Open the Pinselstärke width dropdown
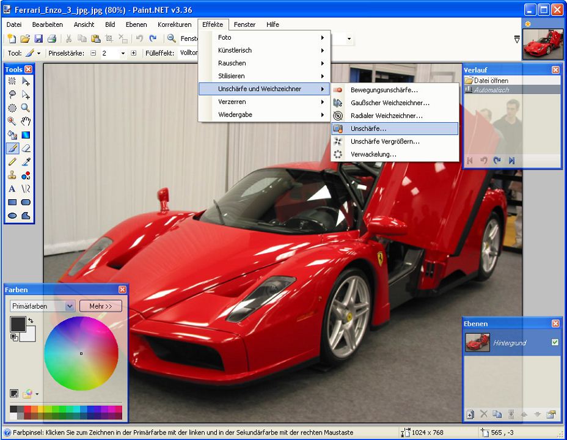The height and width of the screenshot is (440, 567). 123,53
